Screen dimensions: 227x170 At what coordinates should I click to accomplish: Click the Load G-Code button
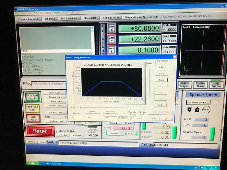point(55,106)
